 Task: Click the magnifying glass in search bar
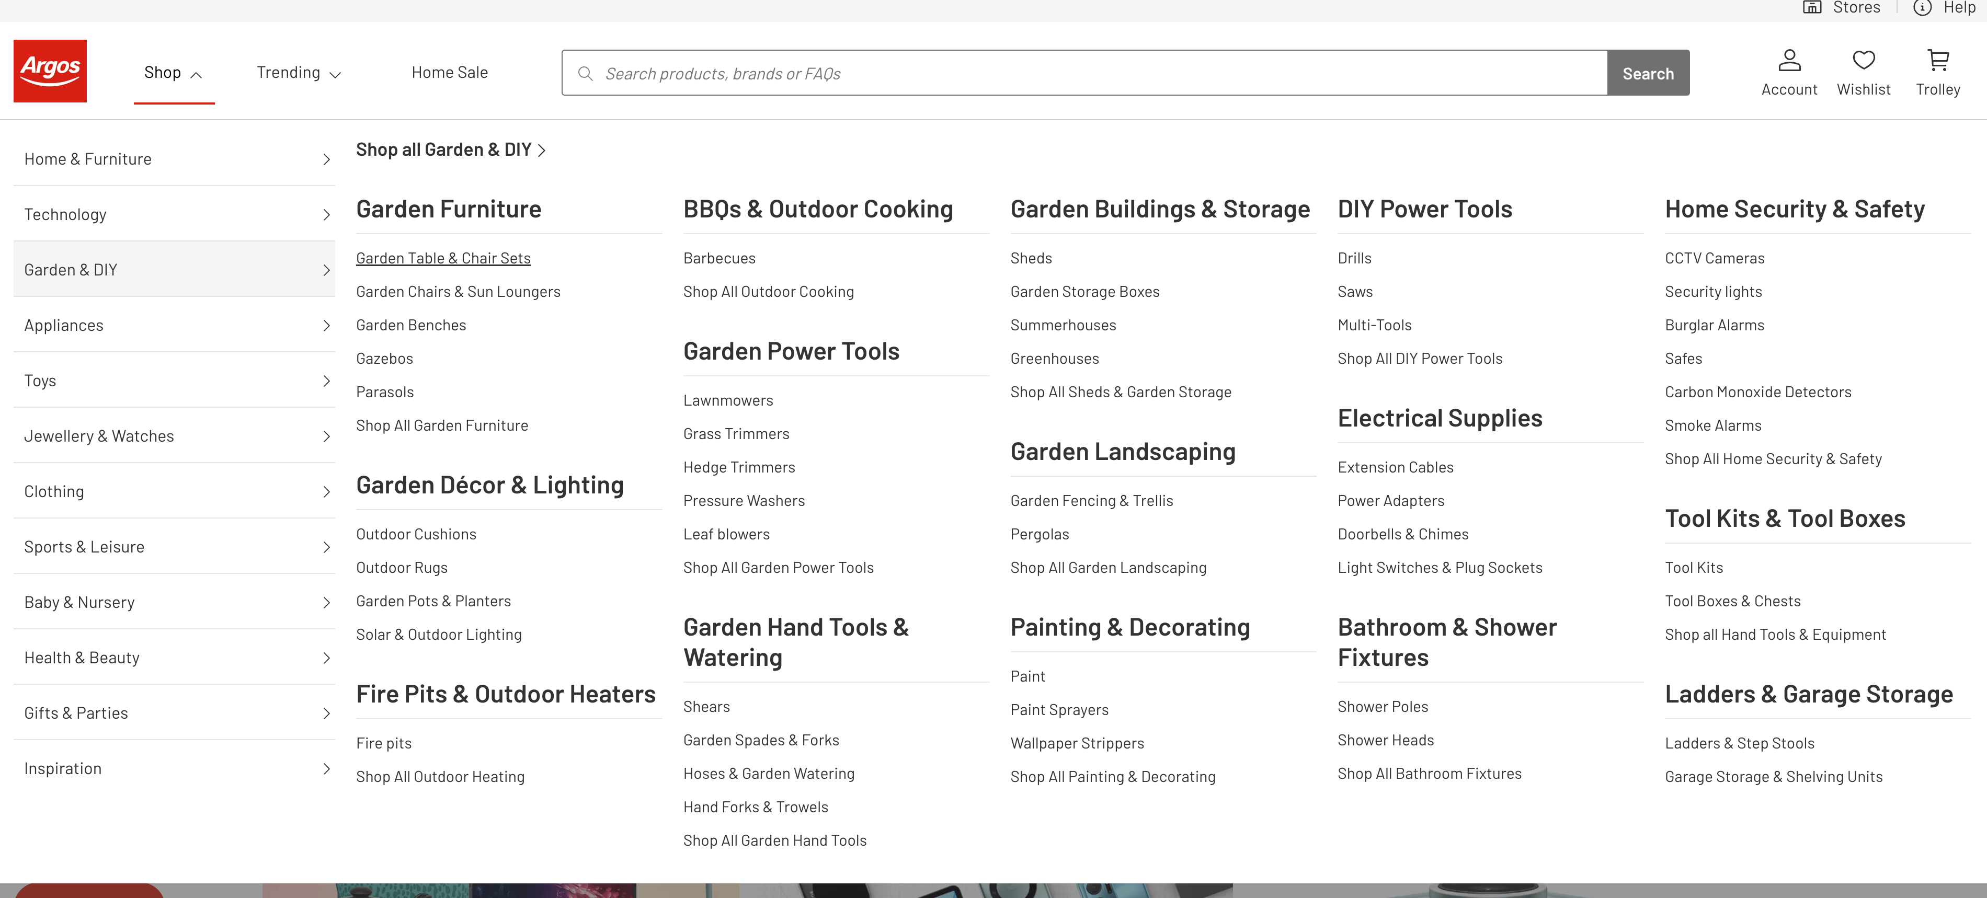tap(586, 73)
